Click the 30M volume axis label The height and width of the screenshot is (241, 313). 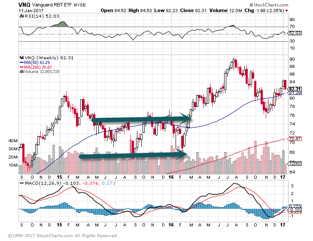pos(13,149)
